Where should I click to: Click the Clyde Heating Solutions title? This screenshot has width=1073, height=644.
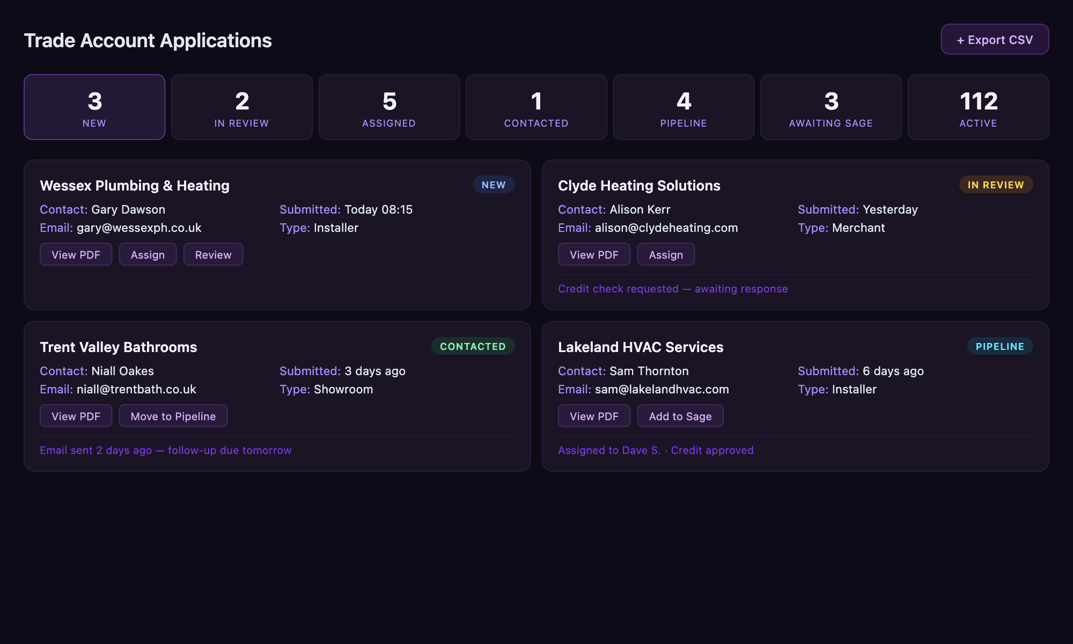pos(639,186)
